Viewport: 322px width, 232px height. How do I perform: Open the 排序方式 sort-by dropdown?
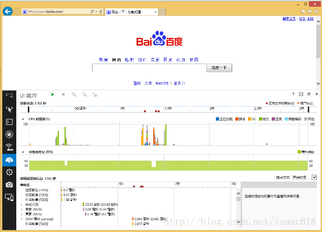[304, 177]
